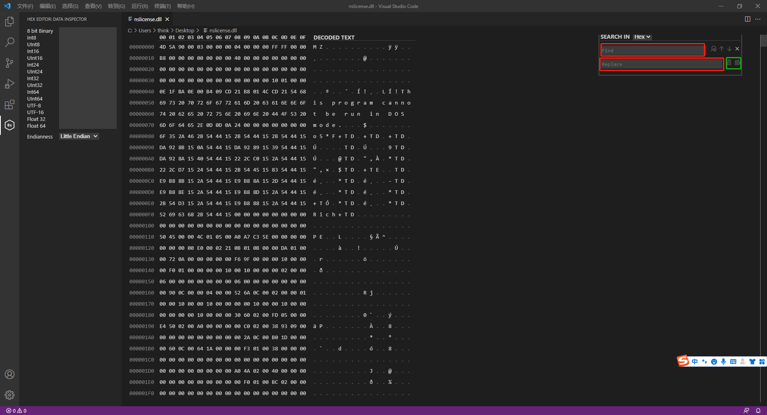Close the nslicense.dll tab
This screenshot has width=767, height=415.
[x=167, y=19]
